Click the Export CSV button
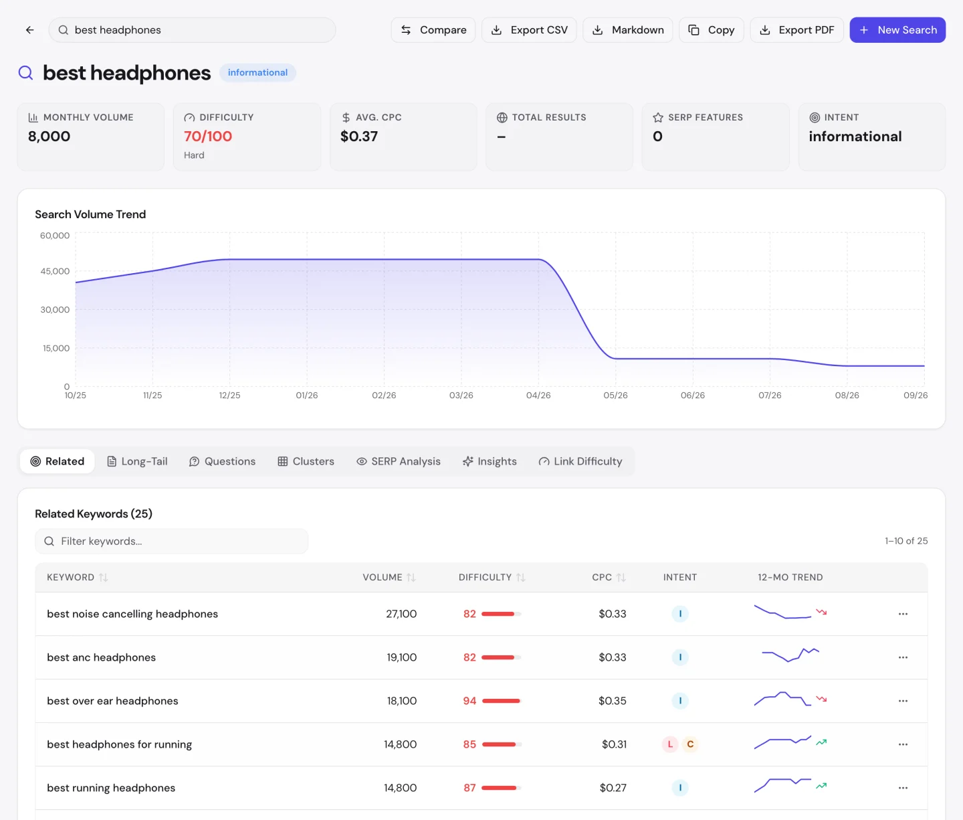This screenshot has height=820, width=963. pyautogui.click(x=529, y=30)
